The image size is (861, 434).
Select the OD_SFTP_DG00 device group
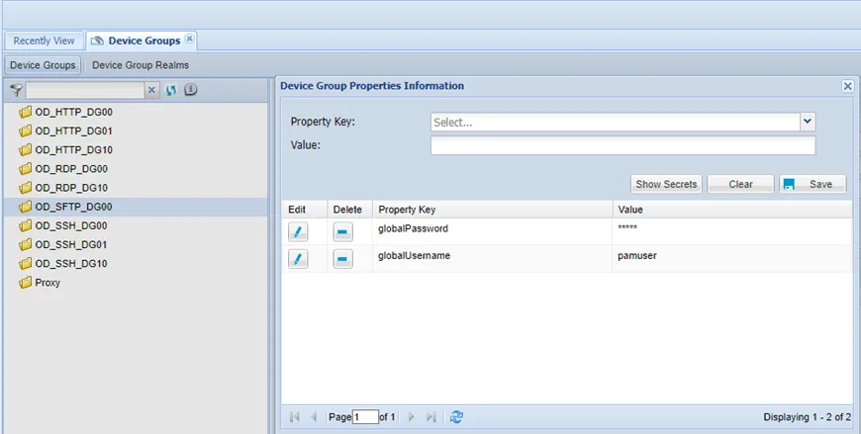click(x=73, y=207)
